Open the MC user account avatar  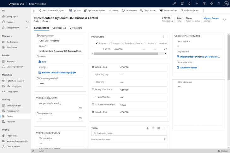click(x=226, y=4)
